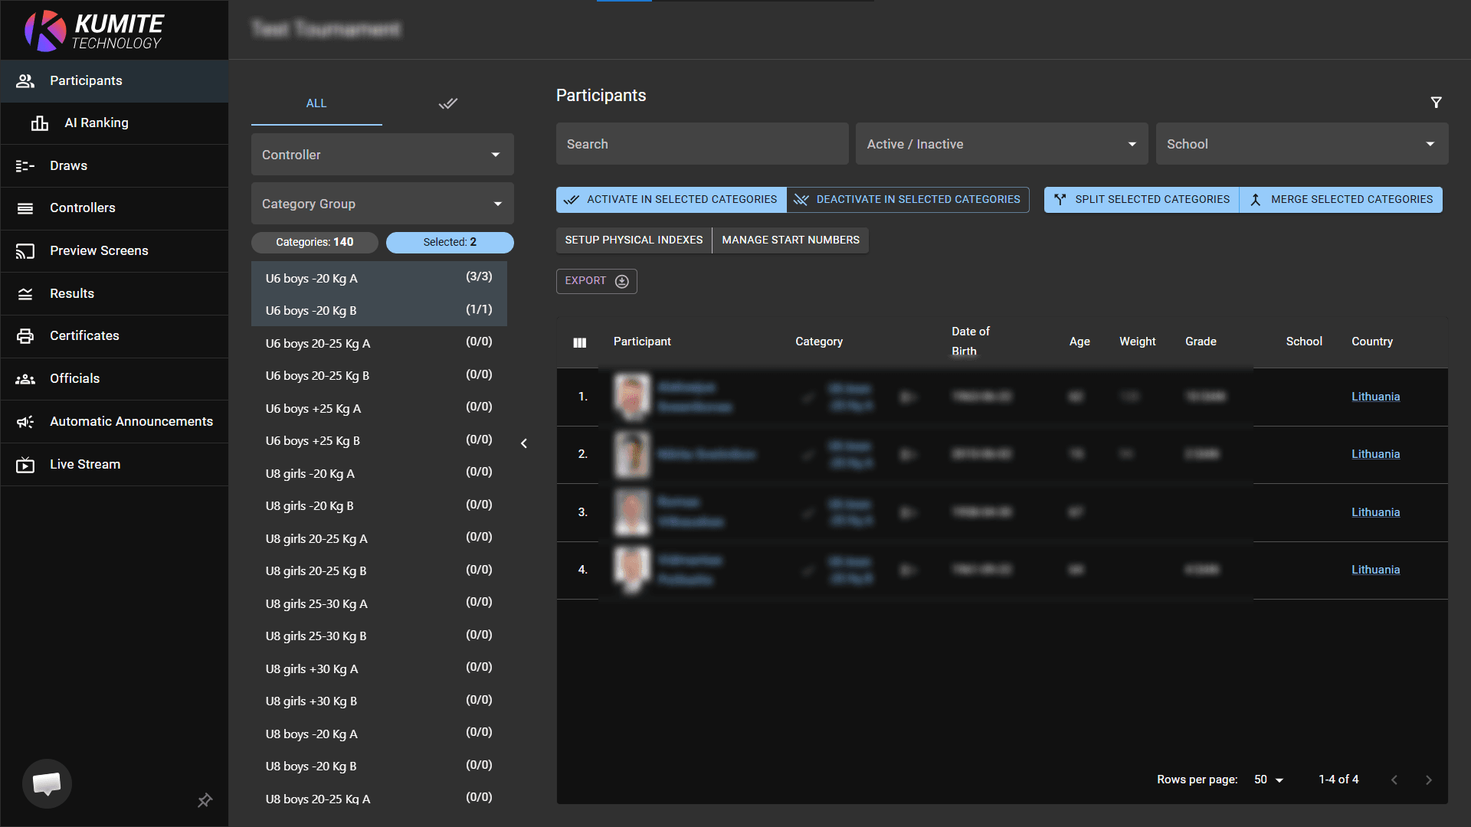
Task: Open the AI Ranking section
Action: (x=96, y=123)
